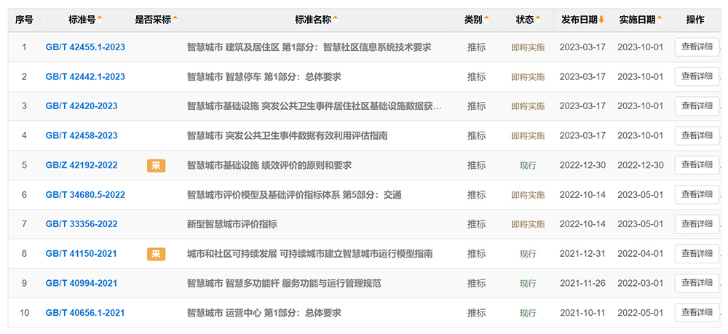Click 现行 status in GB/T 40994-2021 row
Screen dimensions: 728x334
point(528,284)
